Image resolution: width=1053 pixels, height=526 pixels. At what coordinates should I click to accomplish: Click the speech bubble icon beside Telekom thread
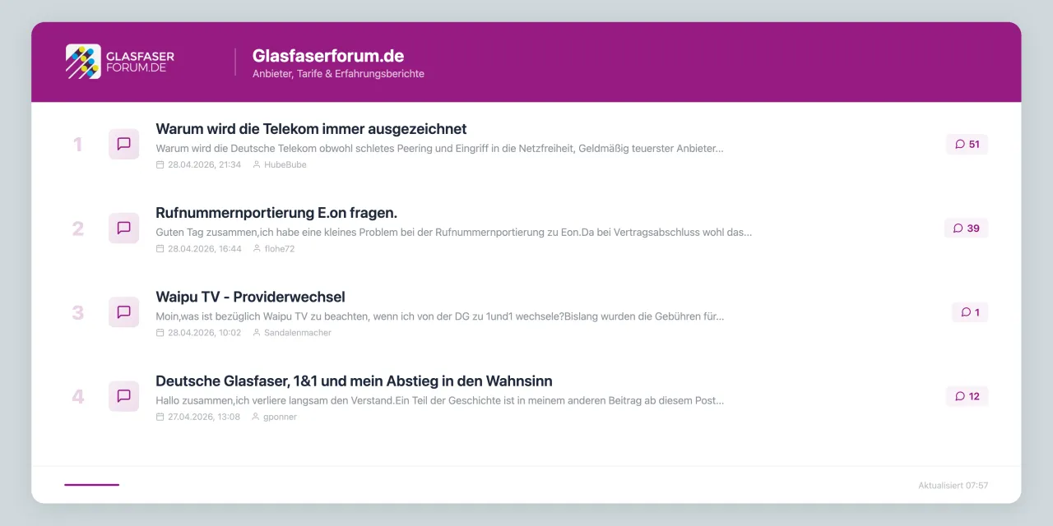point(124,144)
